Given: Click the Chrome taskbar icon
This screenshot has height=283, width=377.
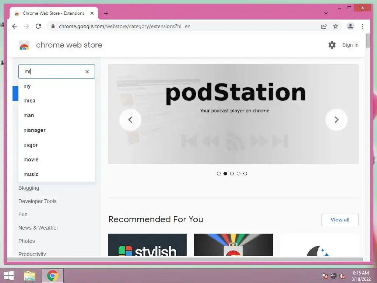Looking at the screenshot, I should 52,276.
